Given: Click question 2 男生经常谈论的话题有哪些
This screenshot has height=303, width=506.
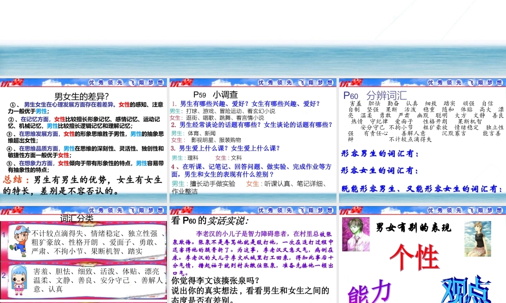Looking at the screenshot, I should (251, 125).
